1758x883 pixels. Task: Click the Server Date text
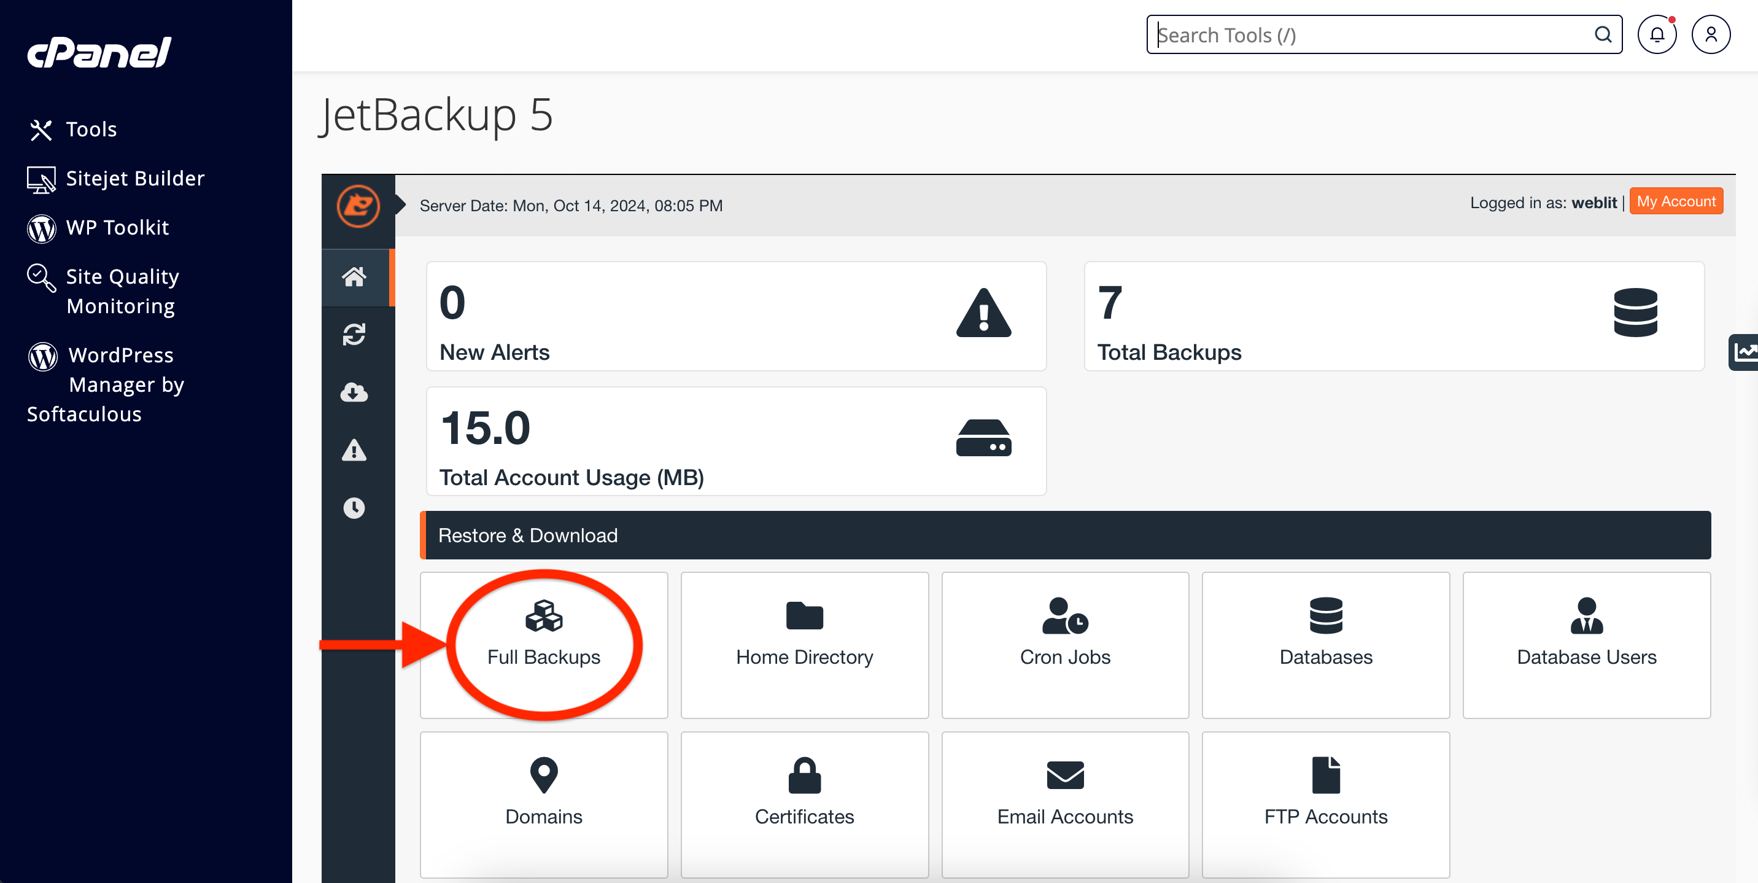(x=570, y=206)
